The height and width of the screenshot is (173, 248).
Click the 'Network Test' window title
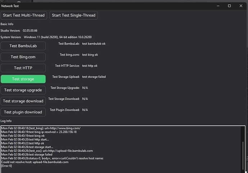tap(10, 6)
